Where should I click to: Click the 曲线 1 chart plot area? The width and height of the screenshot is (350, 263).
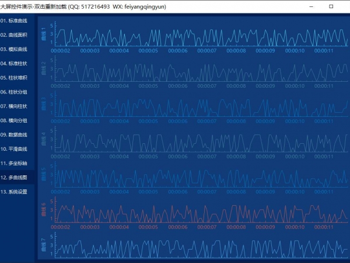198,36
